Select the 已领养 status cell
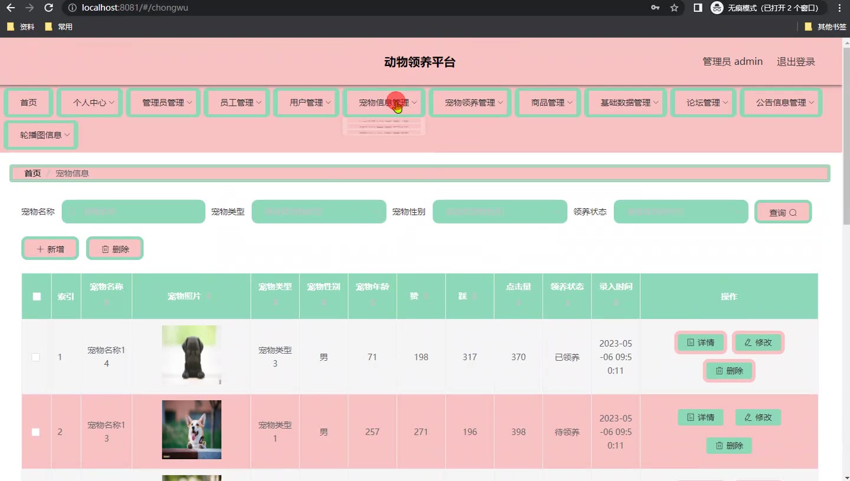This screenshot has width=850, height=481. pos(567,357)
